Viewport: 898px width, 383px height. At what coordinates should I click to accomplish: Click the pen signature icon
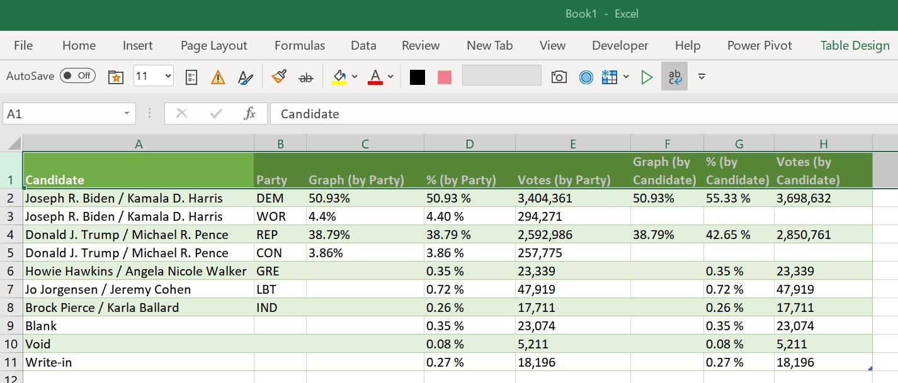pyautogui.click(x=245, y=77)
